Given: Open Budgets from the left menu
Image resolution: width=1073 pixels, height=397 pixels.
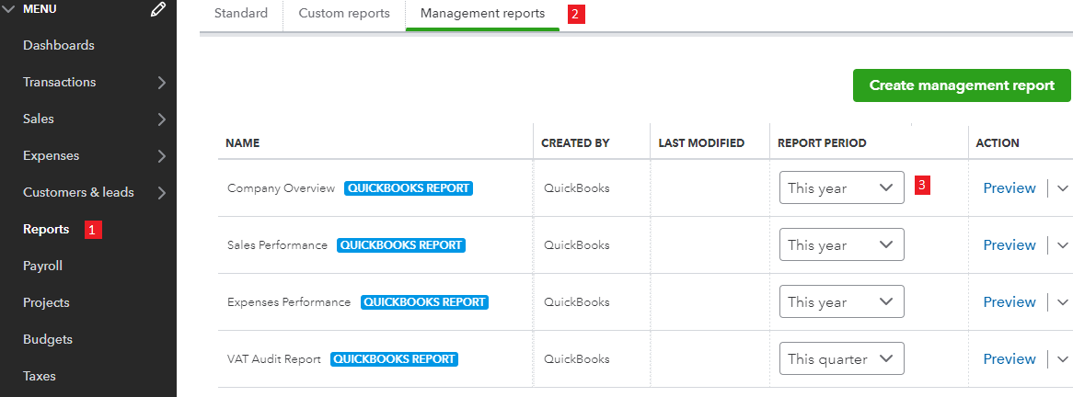Looking at the screenshot, I should click(x=48, y=340).
